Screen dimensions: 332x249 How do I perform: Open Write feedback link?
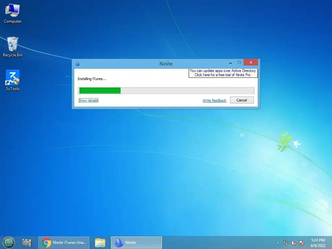(214, 101)
